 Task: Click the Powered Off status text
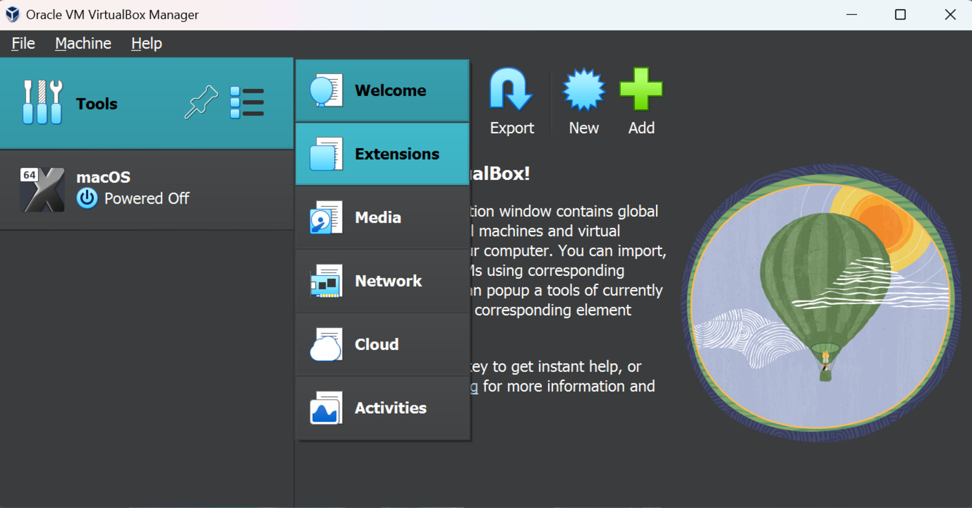click(146, 199)
